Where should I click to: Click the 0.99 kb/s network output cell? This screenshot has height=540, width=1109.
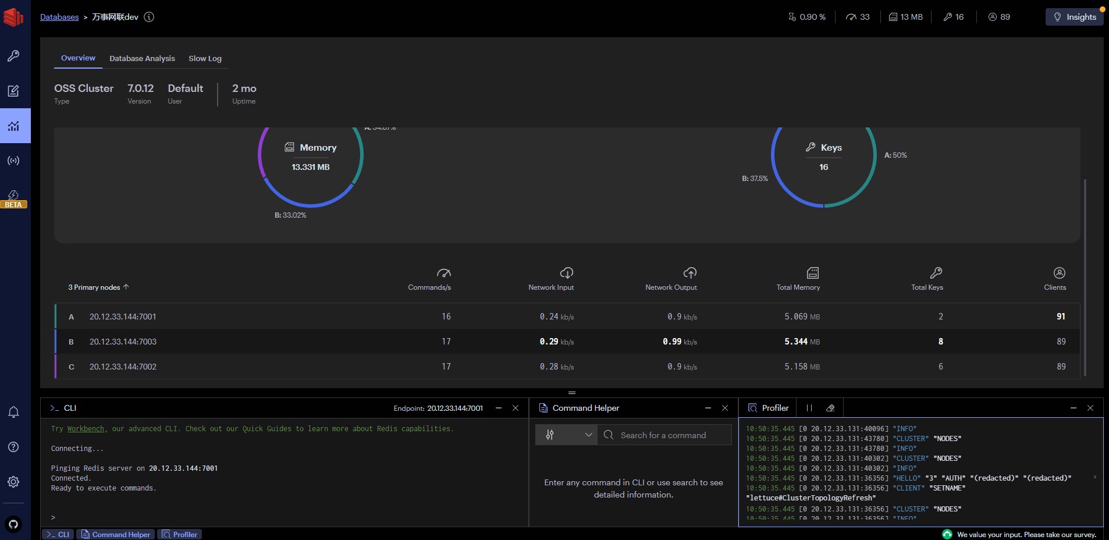[680, 342]
